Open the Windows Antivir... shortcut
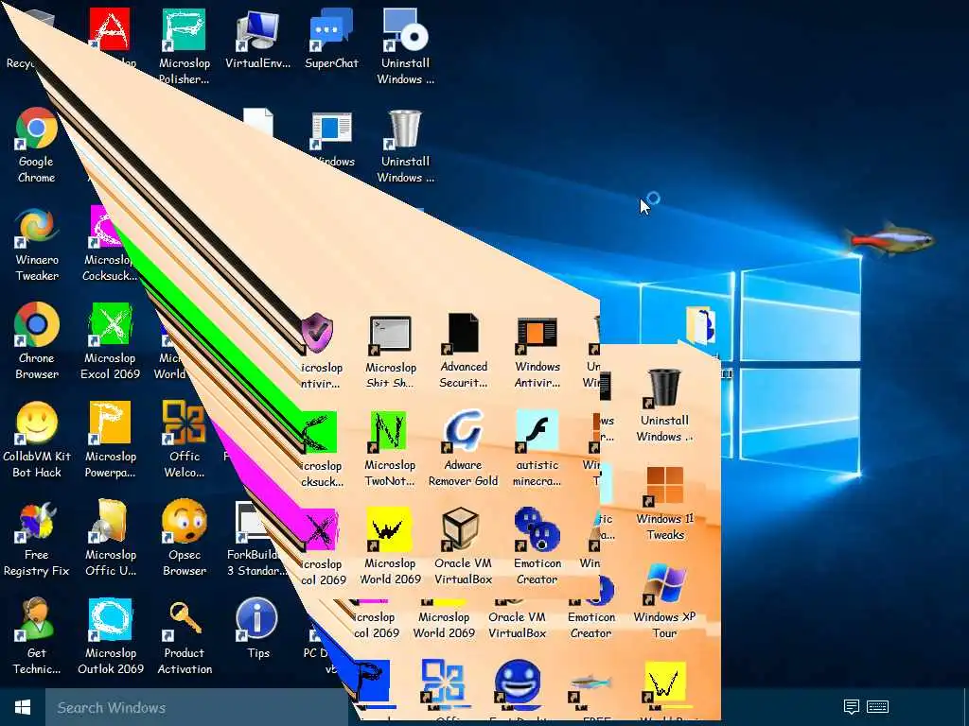 (x=537, y=335)
